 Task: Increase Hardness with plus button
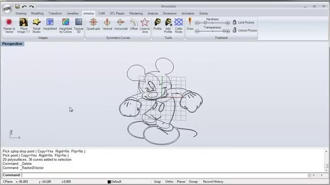pyautogui.click(x=227, y=23)
